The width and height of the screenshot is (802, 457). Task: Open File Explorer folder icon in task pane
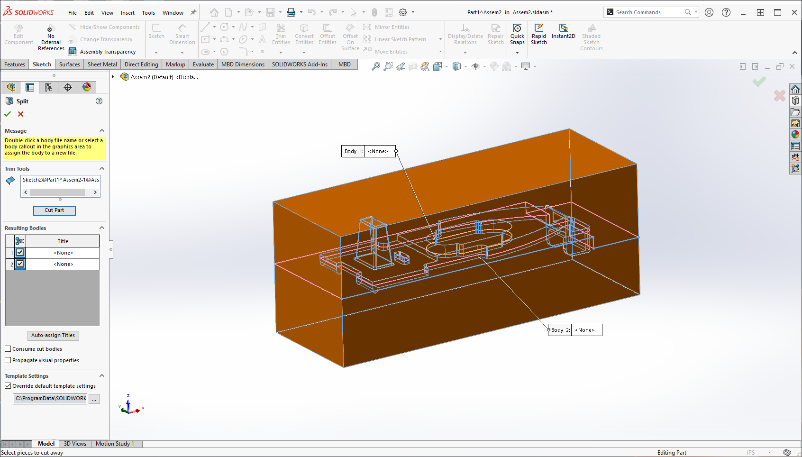[795, 112]
